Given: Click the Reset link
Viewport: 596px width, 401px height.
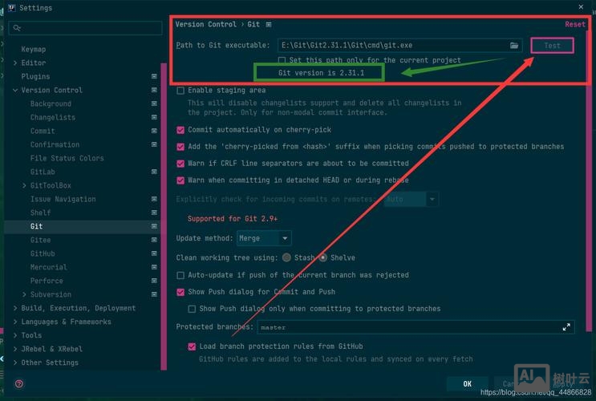Looking at the screenshot, I should point(574,24).
